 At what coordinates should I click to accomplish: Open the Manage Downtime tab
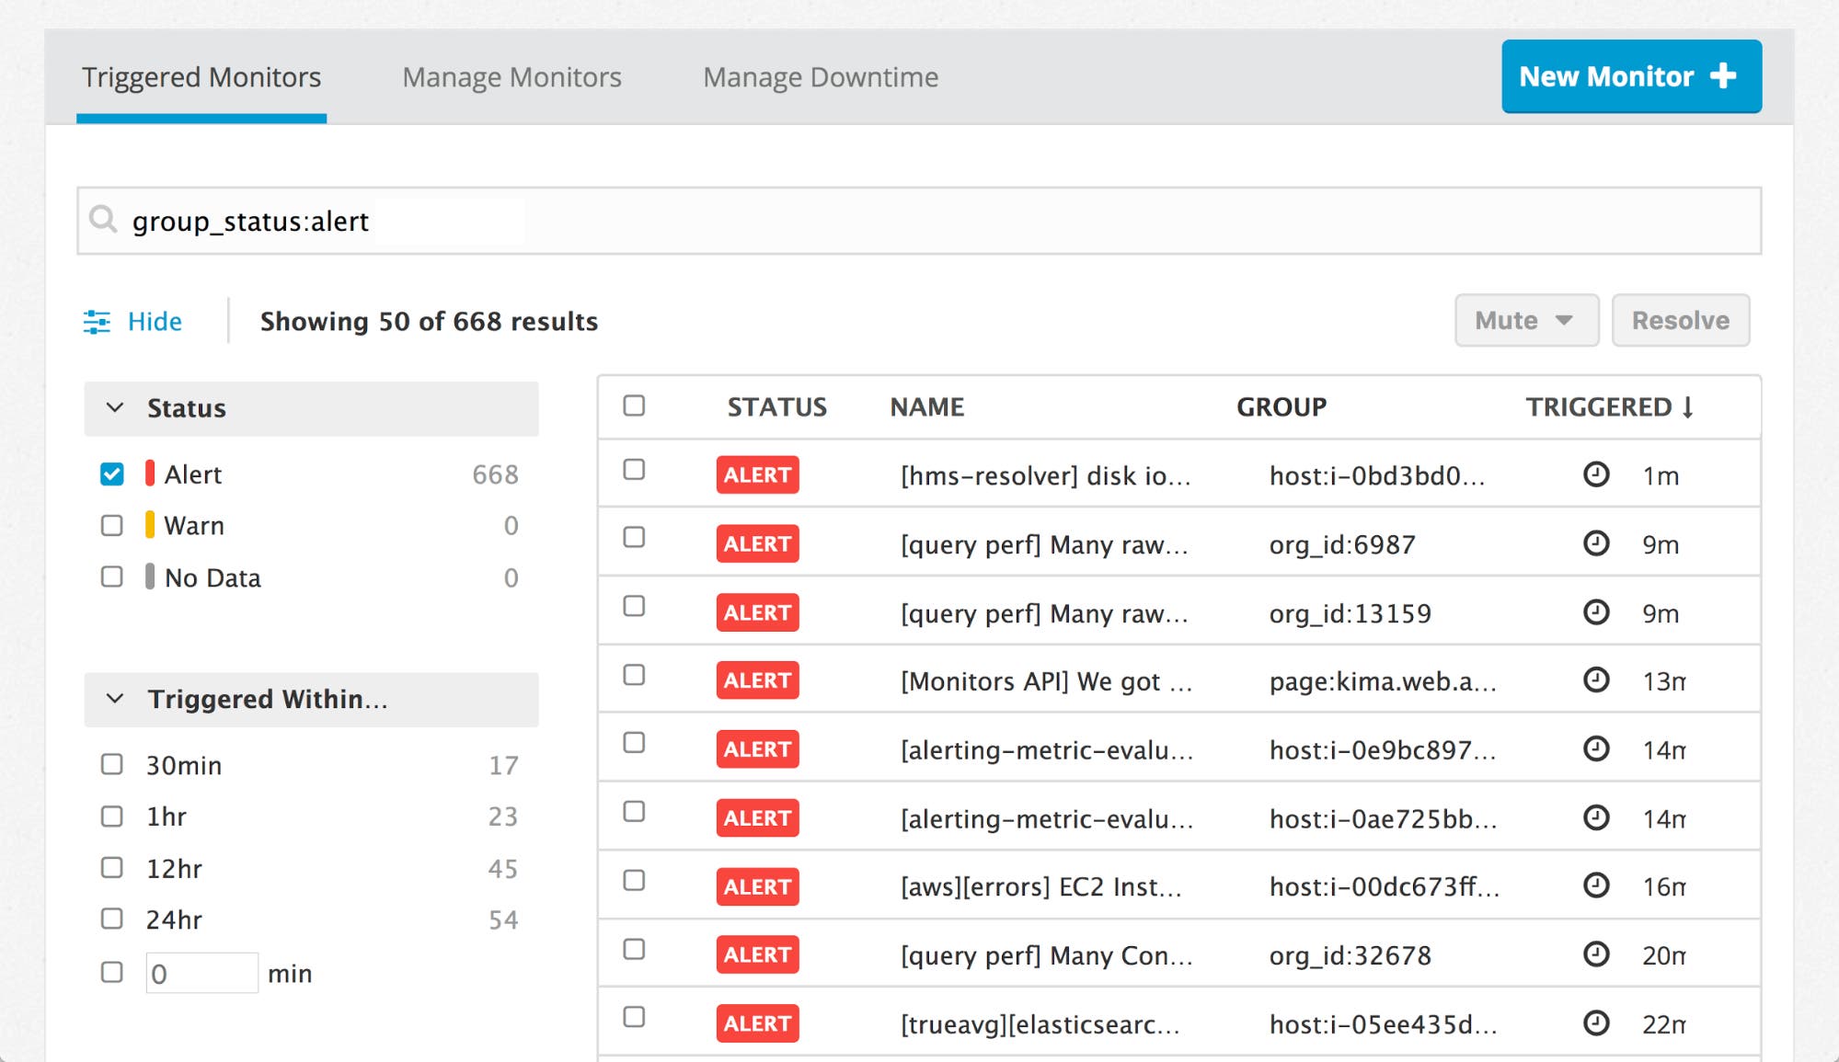820,77
